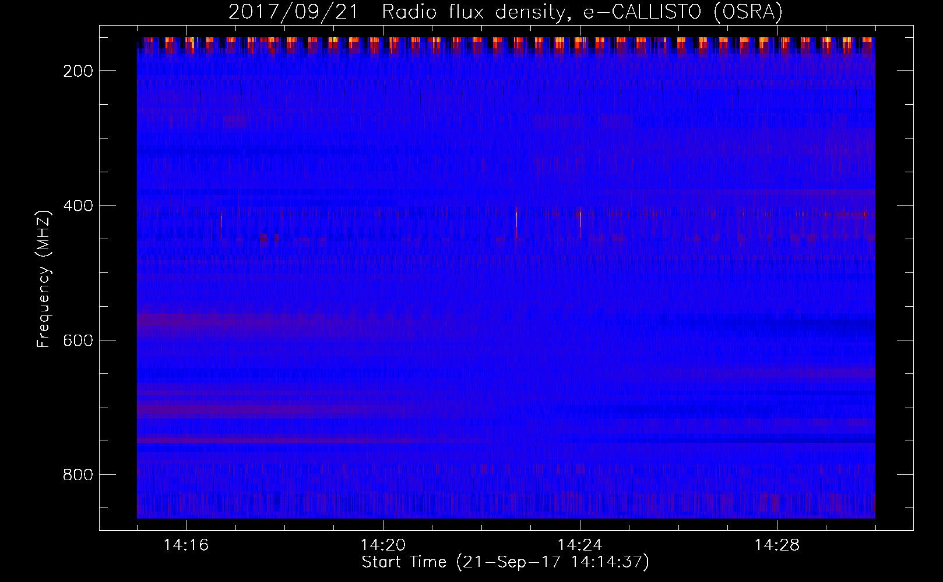Click the plot title '2017/09/21 Radio flux density, e-CALLISTO (OSRA)'
Viewport: 943px width, 582px height.
tap(505, 12)
